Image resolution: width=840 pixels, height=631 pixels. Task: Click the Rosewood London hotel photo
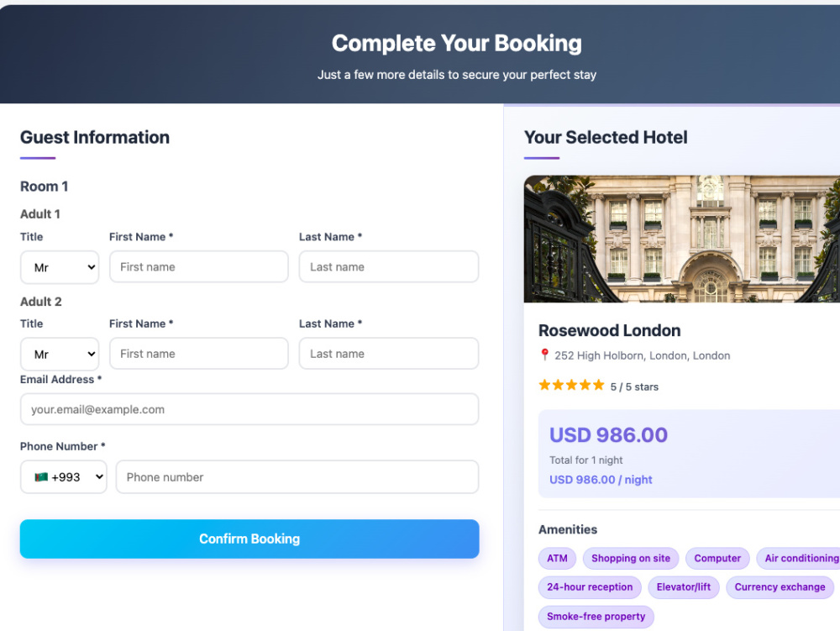682,239
